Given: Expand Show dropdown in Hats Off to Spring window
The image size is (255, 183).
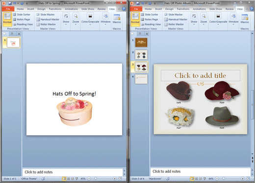Looking at the screenshot, I should point(66,19).
